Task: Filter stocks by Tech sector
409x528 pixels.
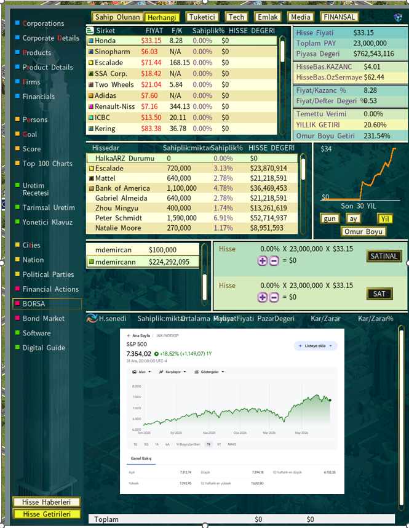Action: 237,17
